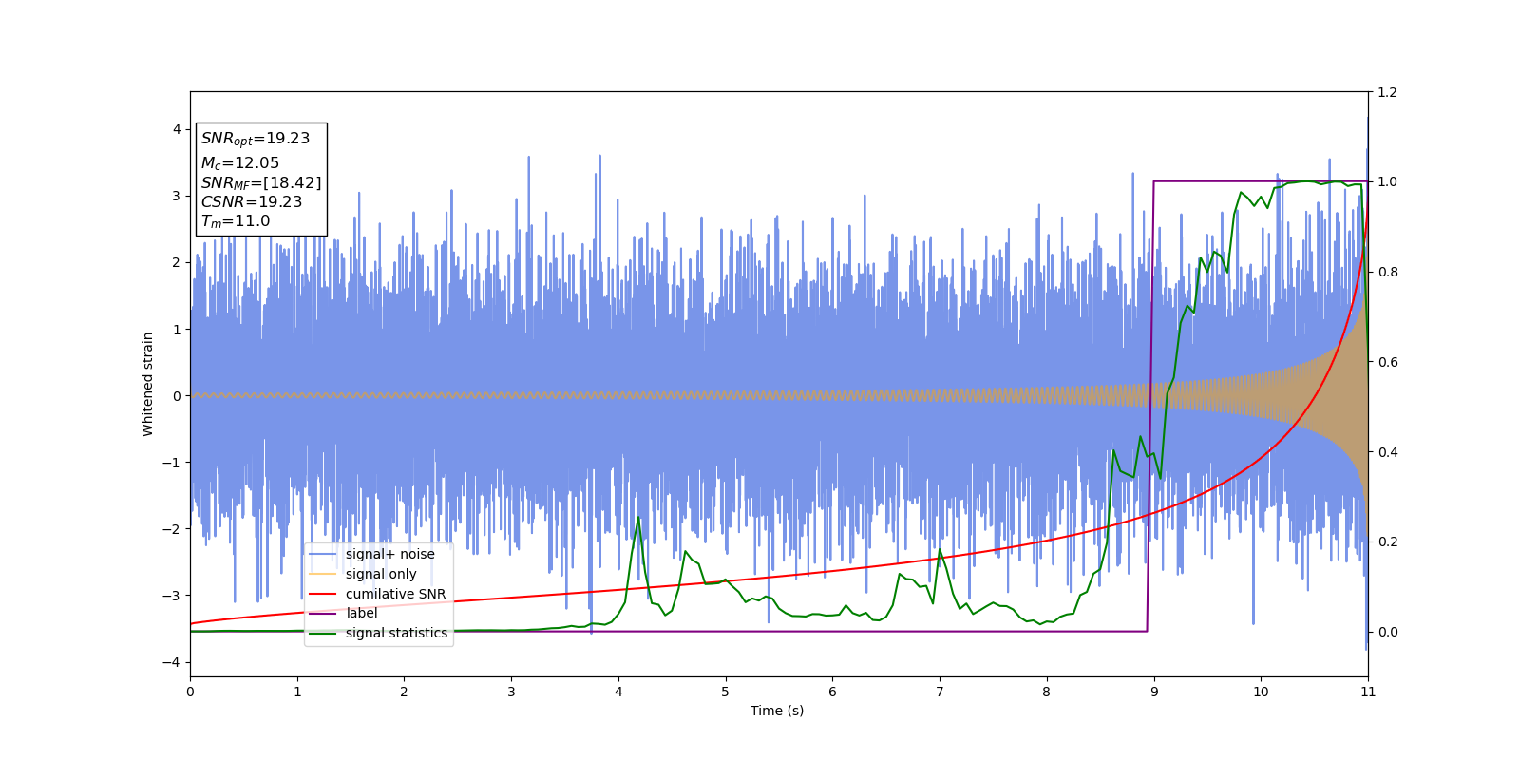Click the 'signal only' legend entry
Viewport: 1520px width, 760px height.
381,574
